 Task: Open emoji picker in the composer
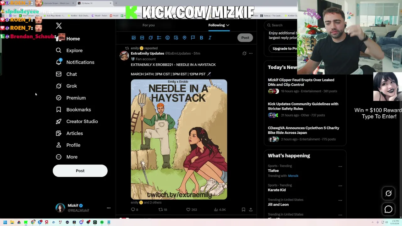pos(167,38)
